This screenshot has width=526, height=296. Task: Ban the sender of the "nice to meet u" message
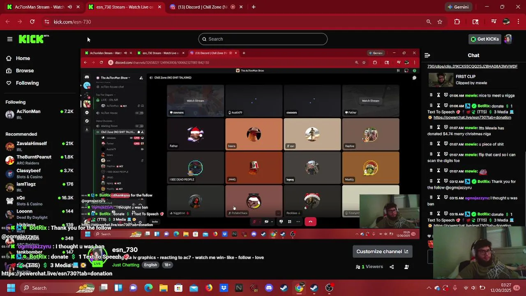tap(446, 95)
